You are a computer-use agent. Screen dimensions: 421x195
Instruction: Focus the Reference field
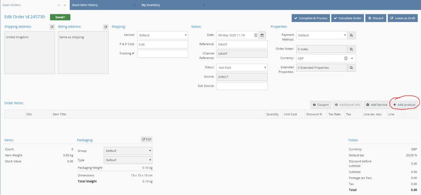(x=242, y=44)
